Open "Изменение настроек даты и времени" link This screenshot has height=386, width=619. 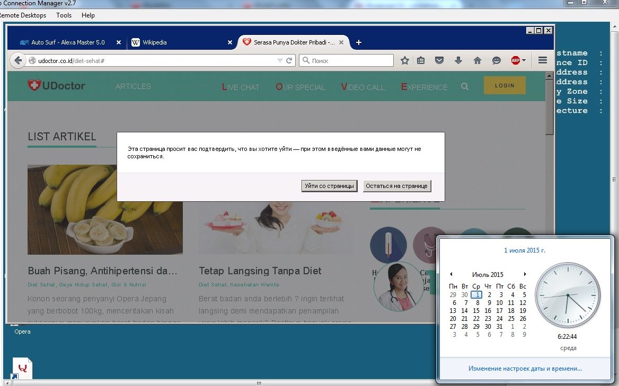pyautogui.click(x=525, y=369)
